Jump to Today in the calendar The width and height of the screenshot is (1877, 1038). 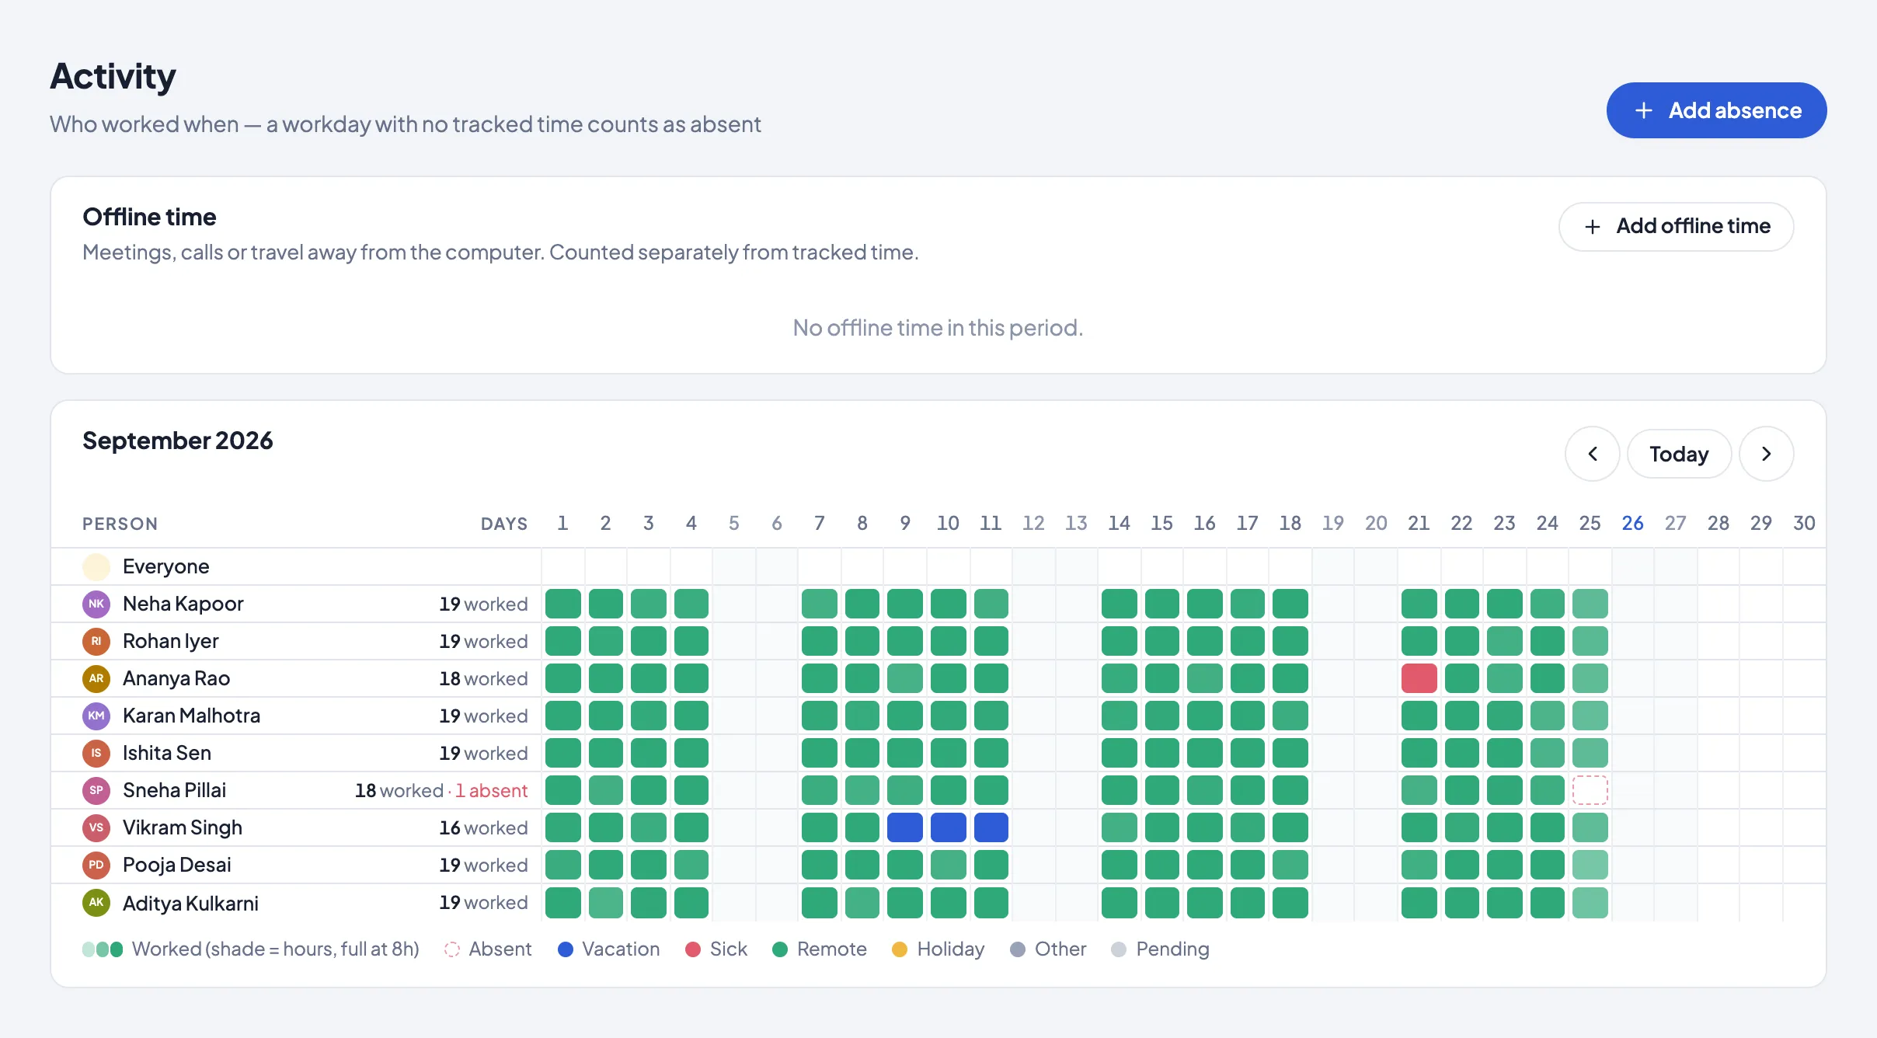1679,454
